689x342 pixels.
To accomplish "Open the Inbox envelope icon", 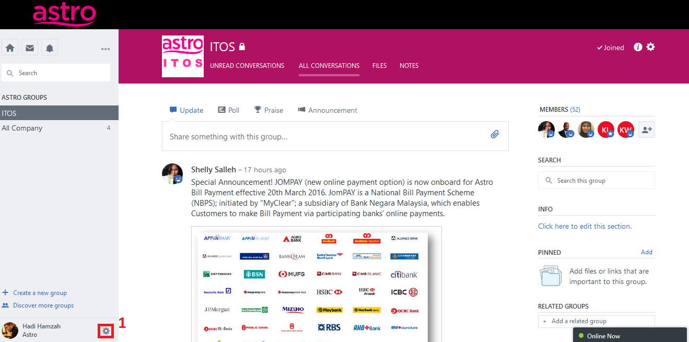I will (x=30, y=48).
